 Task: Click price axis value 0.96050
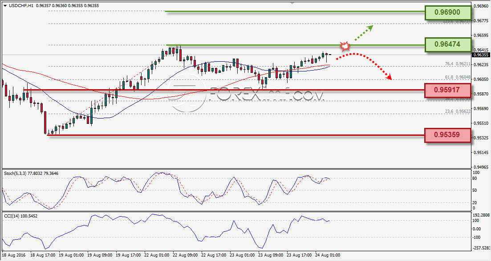click(482, 79)
